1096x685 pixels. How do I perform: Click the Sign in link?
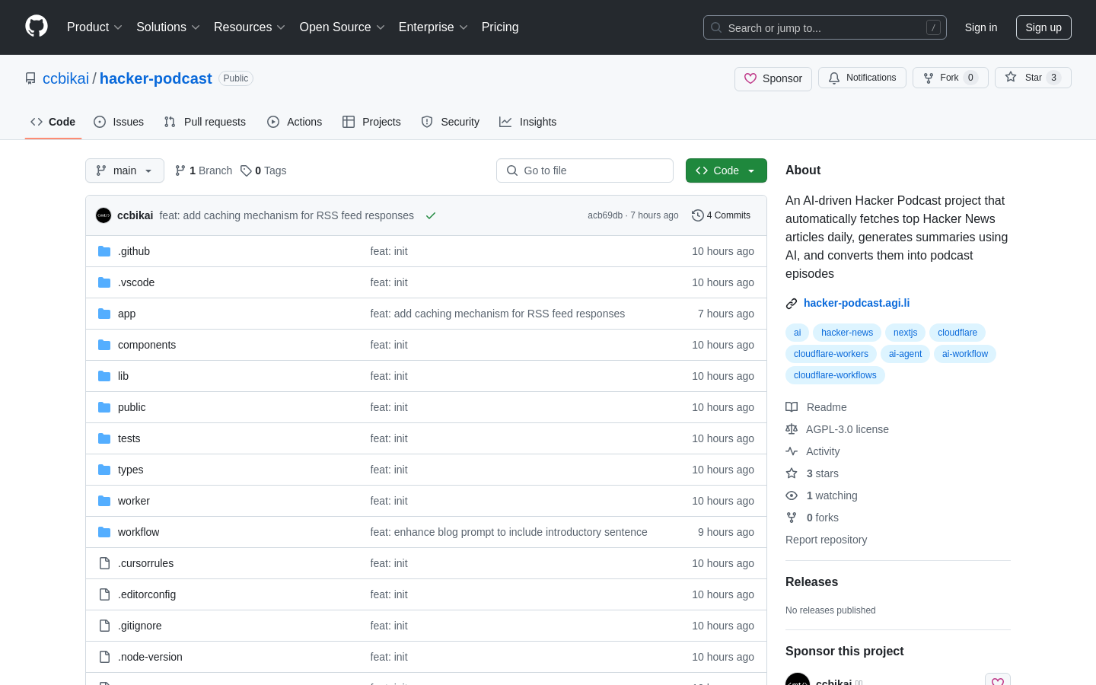pos(981,27)
